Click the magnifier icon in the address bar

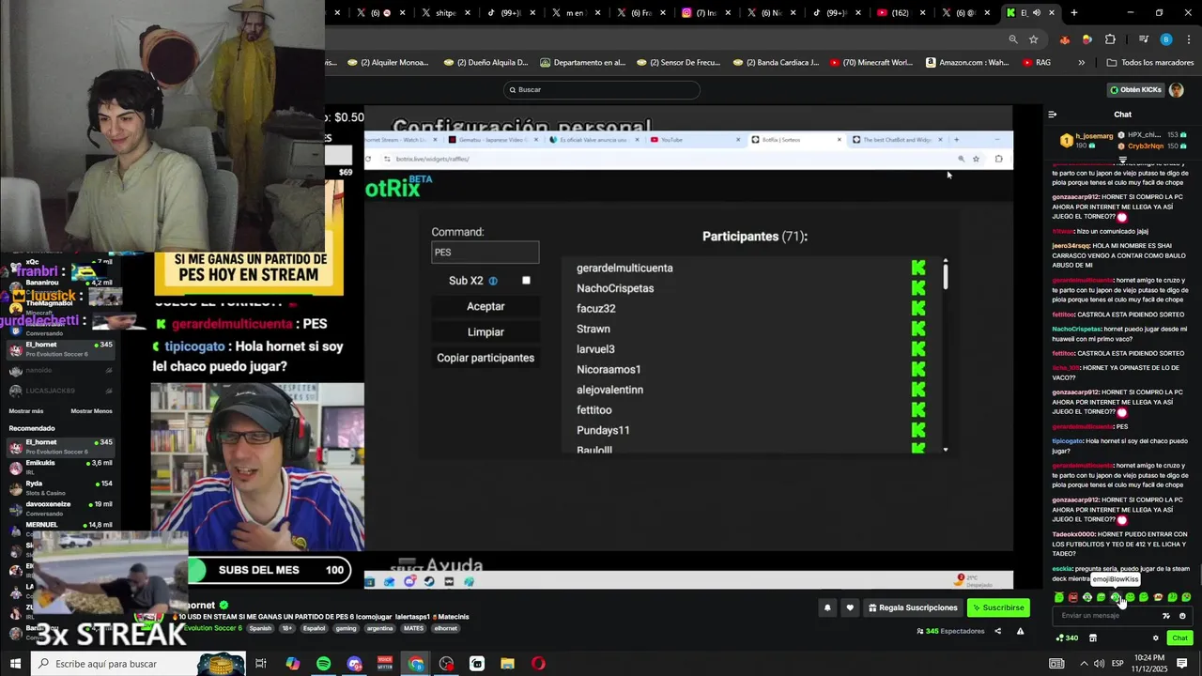[1013, 39]
